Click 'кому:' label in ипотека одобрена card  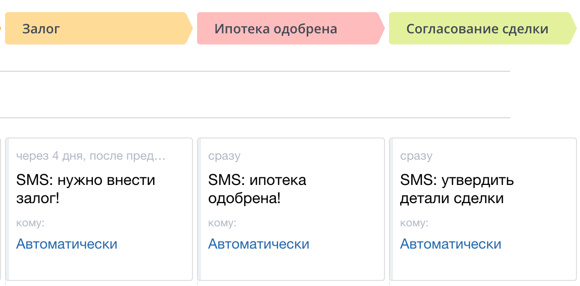tap(222, 223)
